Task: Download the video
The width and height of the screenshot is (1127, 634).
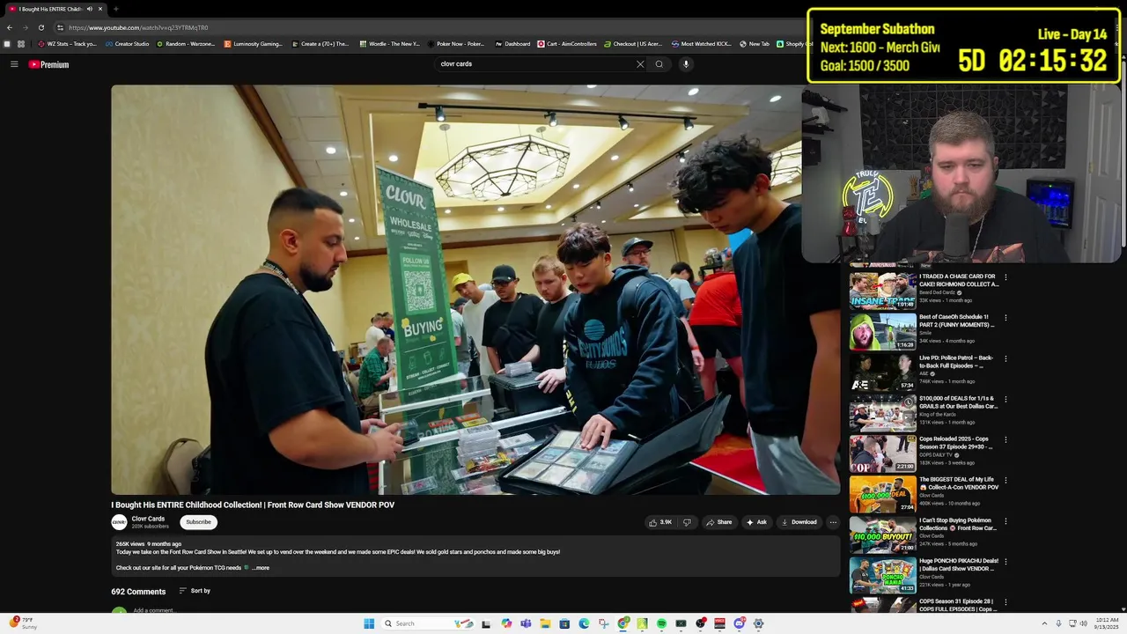Action: point(799,522)
